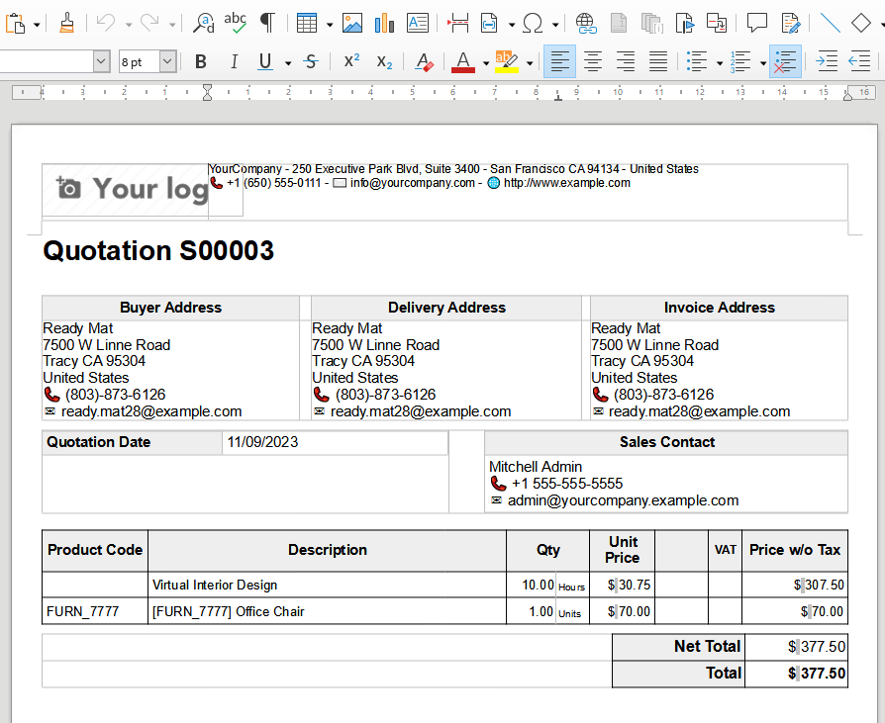Insert a footnote
Screen dimensions: 885x723
click(x=619, y=24)
